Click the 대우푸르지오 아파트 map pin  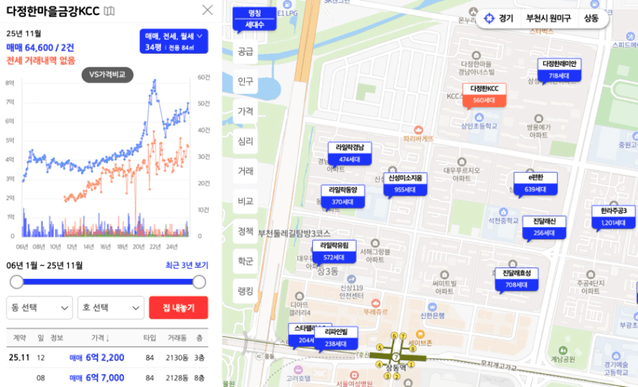pyautogui.click(x=461, y=162)
